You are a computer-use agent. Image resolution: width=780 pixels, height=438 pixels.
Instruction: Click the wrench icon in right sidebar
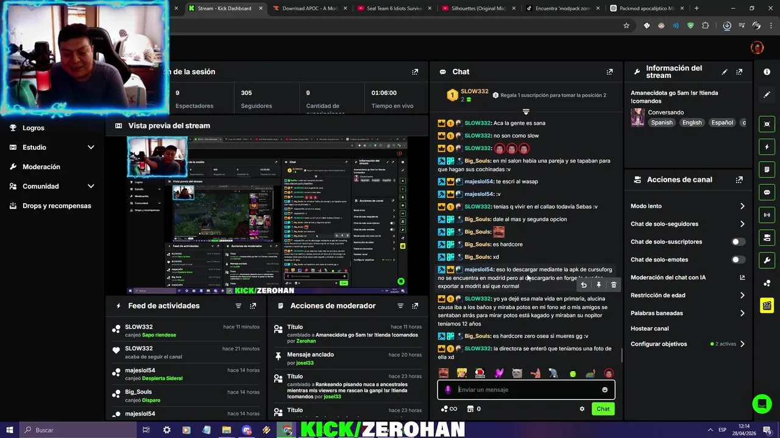767,260
